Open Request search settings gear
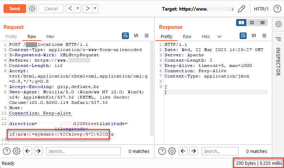 17,151
